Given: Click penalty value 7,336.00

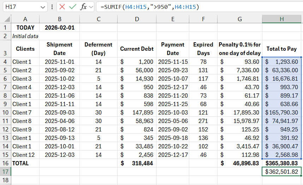Looking at the screenshot, I should (x=240, y=70).
